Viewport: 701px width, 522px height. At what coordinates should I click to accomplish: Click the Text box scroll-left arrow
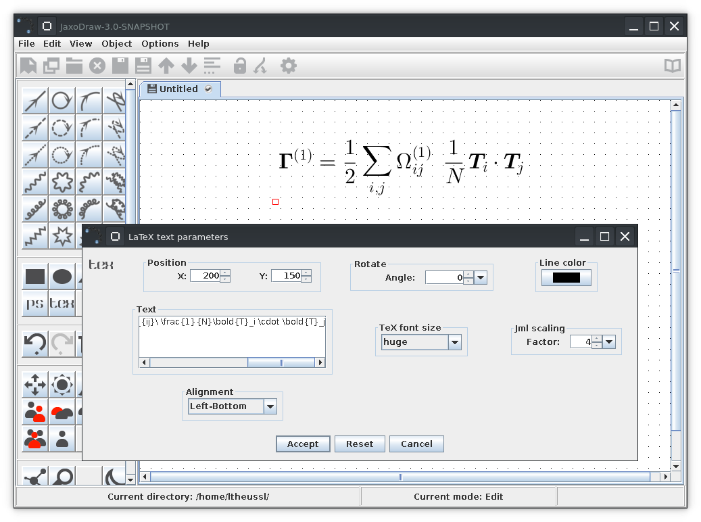[x=144, y=362]
